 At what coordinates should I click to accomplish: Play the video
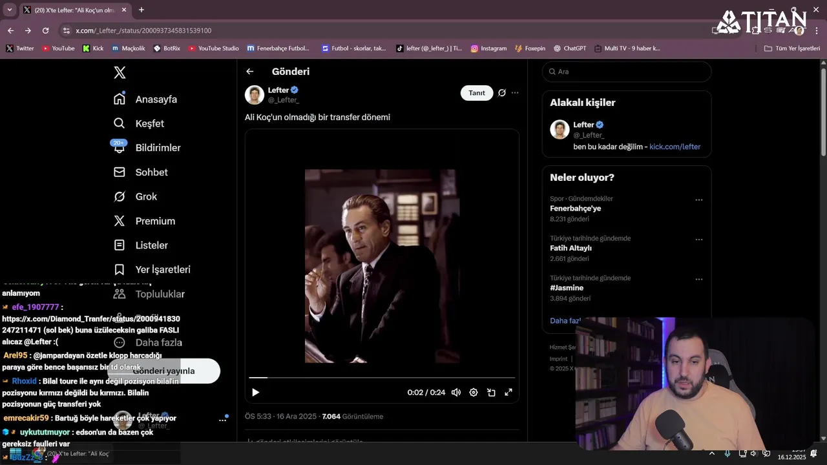pos(255,392)
